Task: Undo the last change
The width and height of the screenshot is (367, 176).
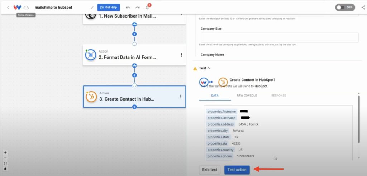Action: [128, 8]
